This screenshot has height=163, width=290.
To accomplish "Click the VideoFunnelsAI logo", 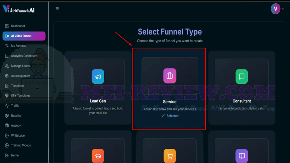I will [x=18, y=9].
